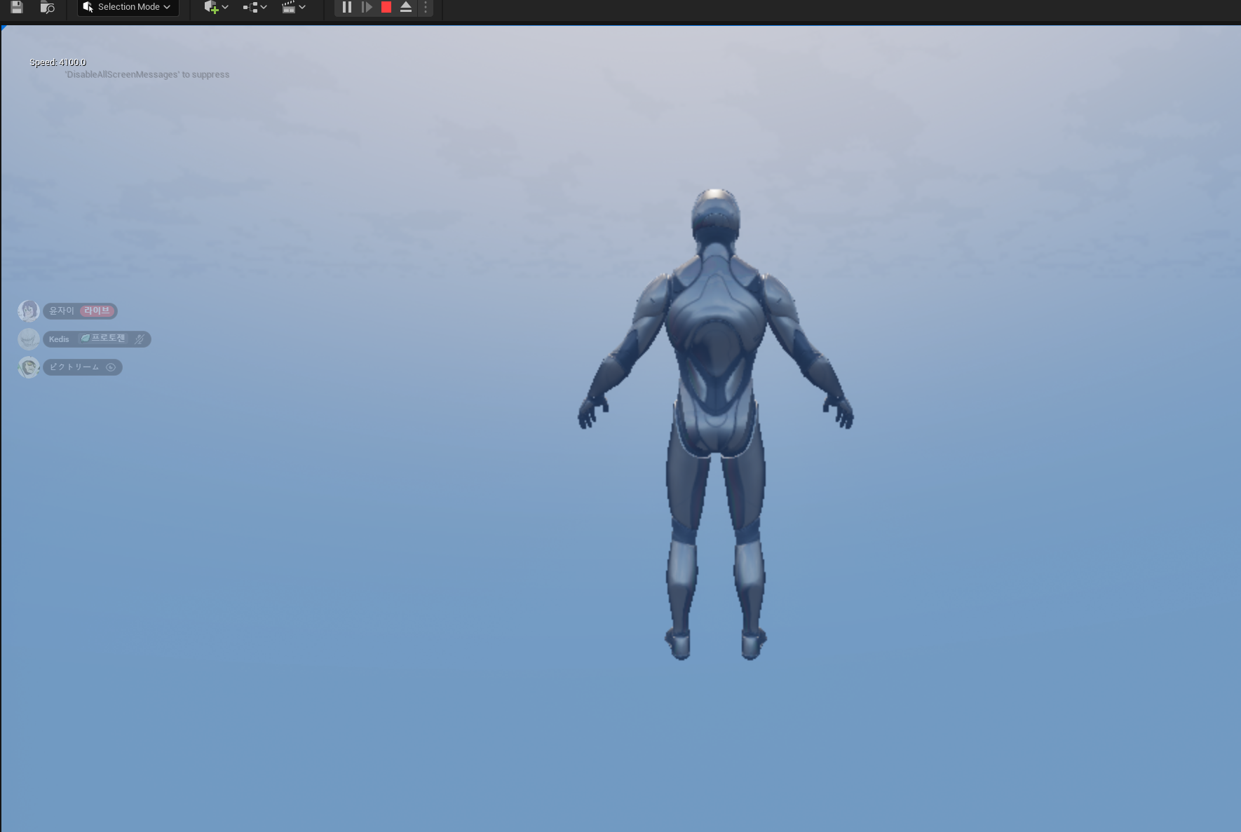Stop the play session with the red square
This screenshot has height=832, width=1241.
pos(386,7)
